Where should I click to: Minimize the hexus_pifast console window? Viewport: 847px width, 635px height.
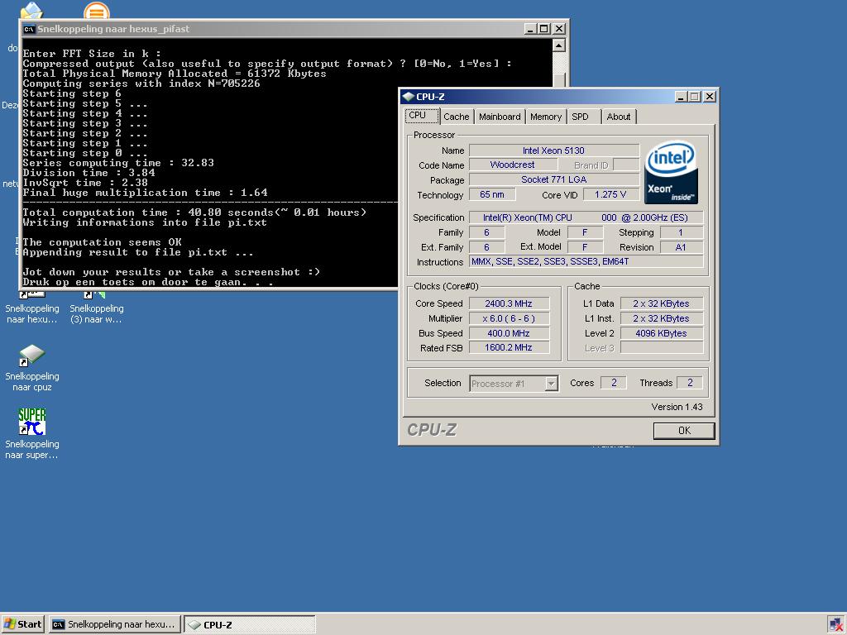click(530, 29)
